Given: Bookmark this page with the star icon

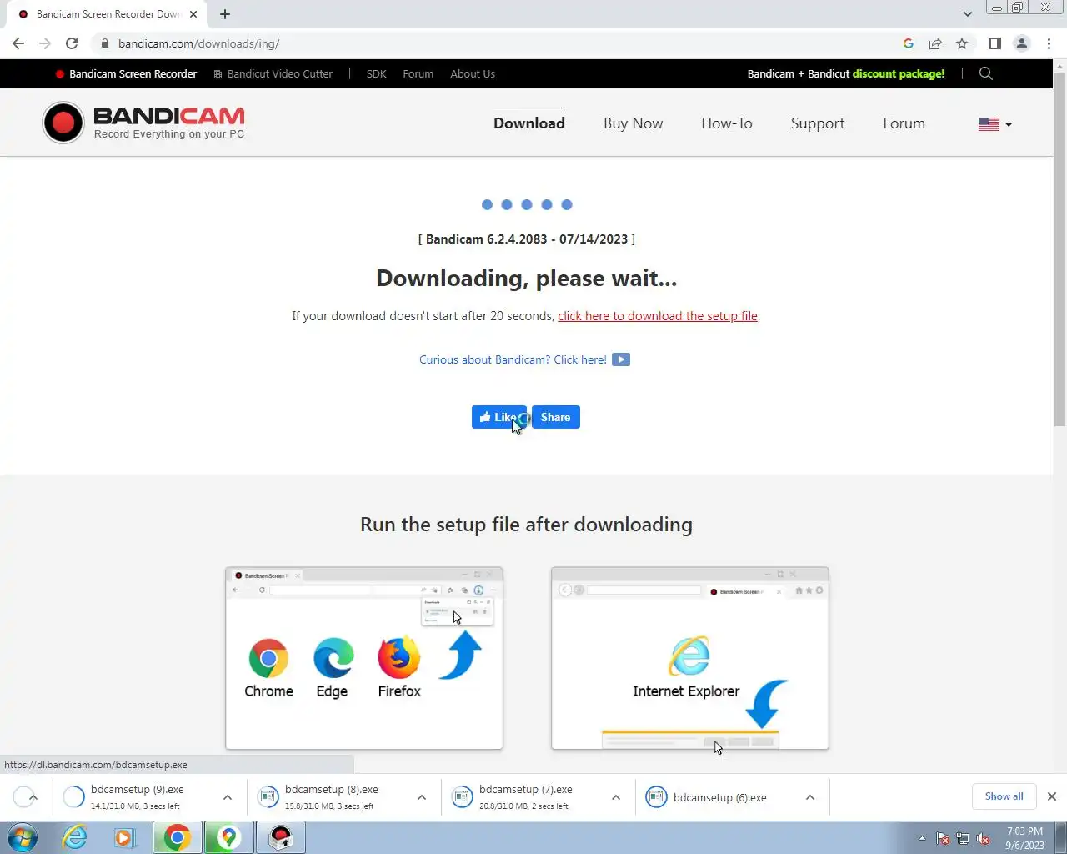Looking at the screenshot, I should (962, 43).
